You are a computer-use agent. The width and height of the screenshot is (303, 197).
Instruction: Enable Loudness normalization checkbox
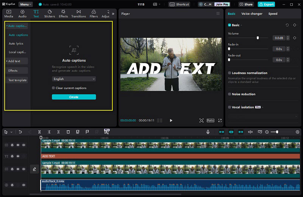coord(230,73)
